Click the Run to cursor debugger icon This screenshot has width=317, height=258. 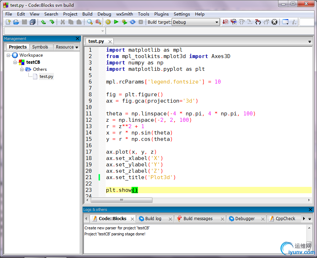pos(234,22)
